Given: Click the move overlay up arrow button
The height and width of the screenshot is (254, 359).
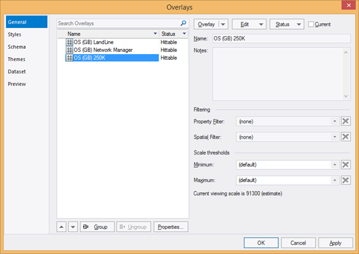Looking at the screenshot, I should pyautogui.click(x=61, y=227).
